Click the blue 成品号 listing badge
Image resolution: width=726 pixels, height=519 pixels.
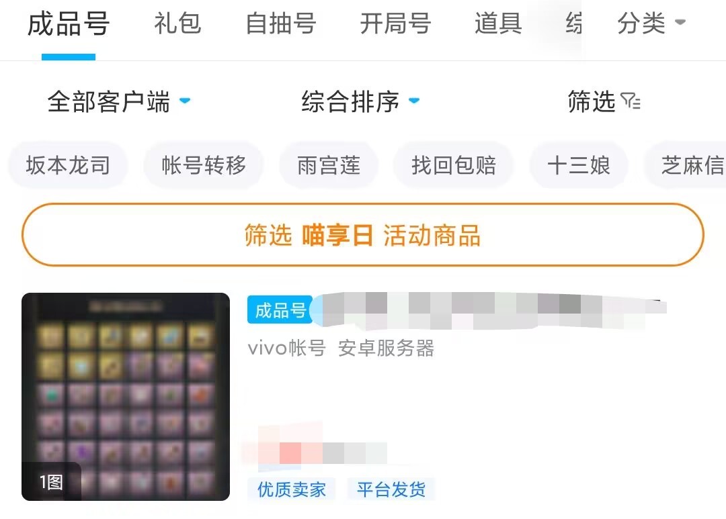tap(280, 310)
